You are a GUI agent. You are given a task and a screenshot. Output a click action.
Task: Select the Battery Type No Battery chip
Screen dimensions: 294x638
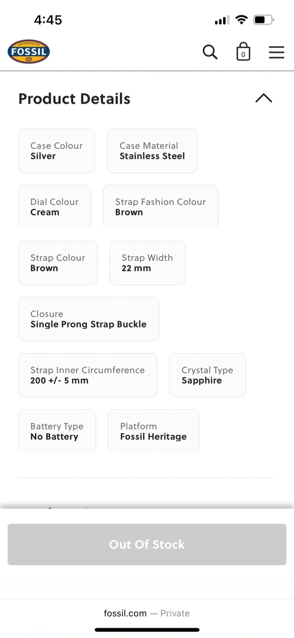[57, 431]
